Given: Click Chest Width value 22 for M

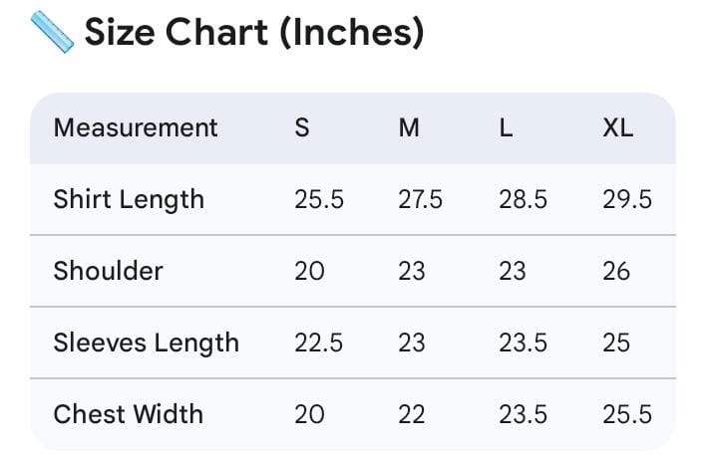Looking at the screenshot, I should (412, 414).
